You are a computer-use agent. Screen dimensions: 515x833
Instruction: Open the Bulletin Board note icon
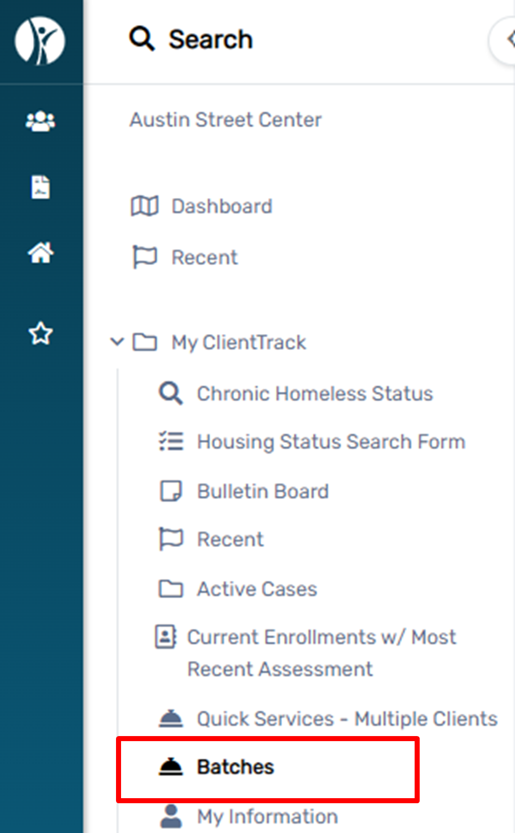coord(171,491)
